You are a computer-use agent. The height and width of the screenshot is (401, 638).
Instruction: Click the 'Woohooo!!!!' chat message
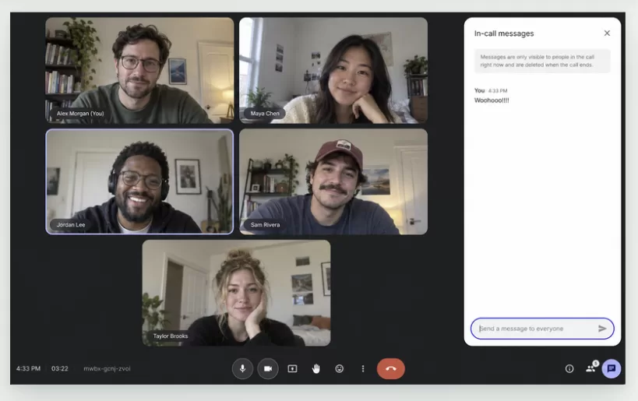pyautogui.click(x=492, y=100)
